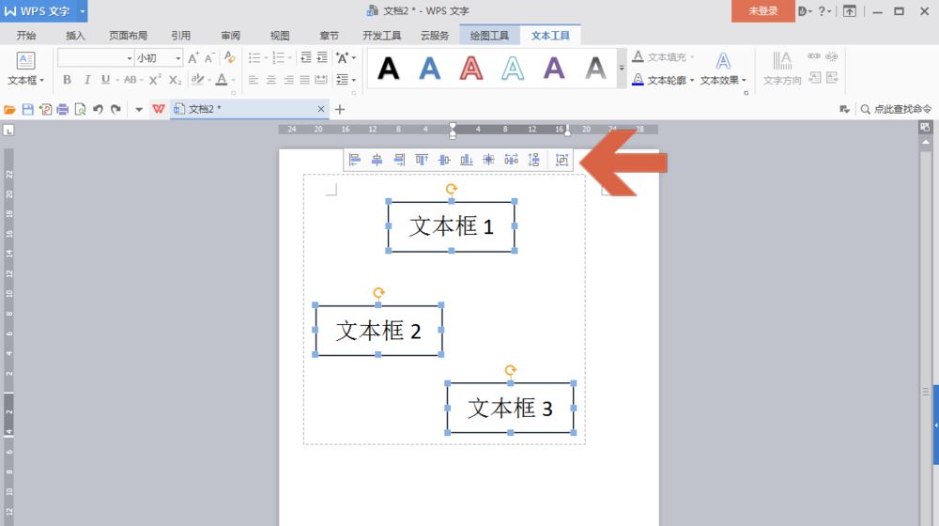939x526 pixels.
Task: Click the Align Left icon in floating toolbar
Action: pyautogui.click(x=355, y=160)
